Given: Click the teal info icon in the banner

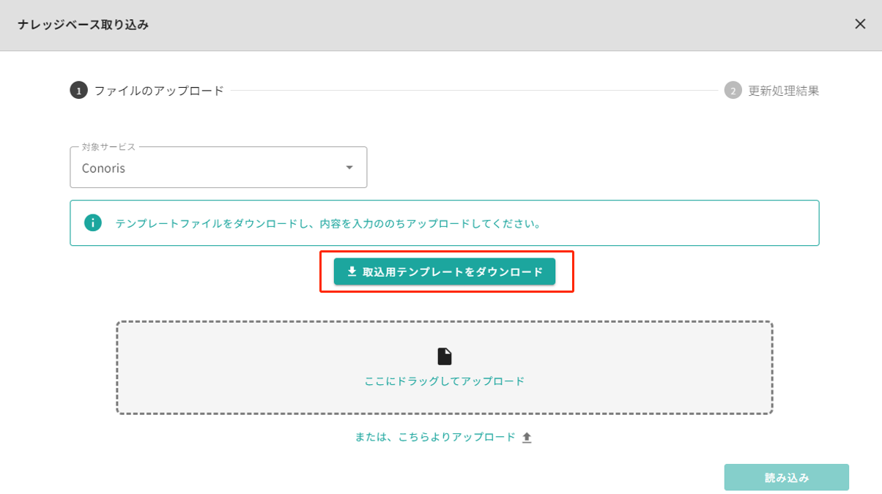Looking at the screenshot, I should (92, 222).
